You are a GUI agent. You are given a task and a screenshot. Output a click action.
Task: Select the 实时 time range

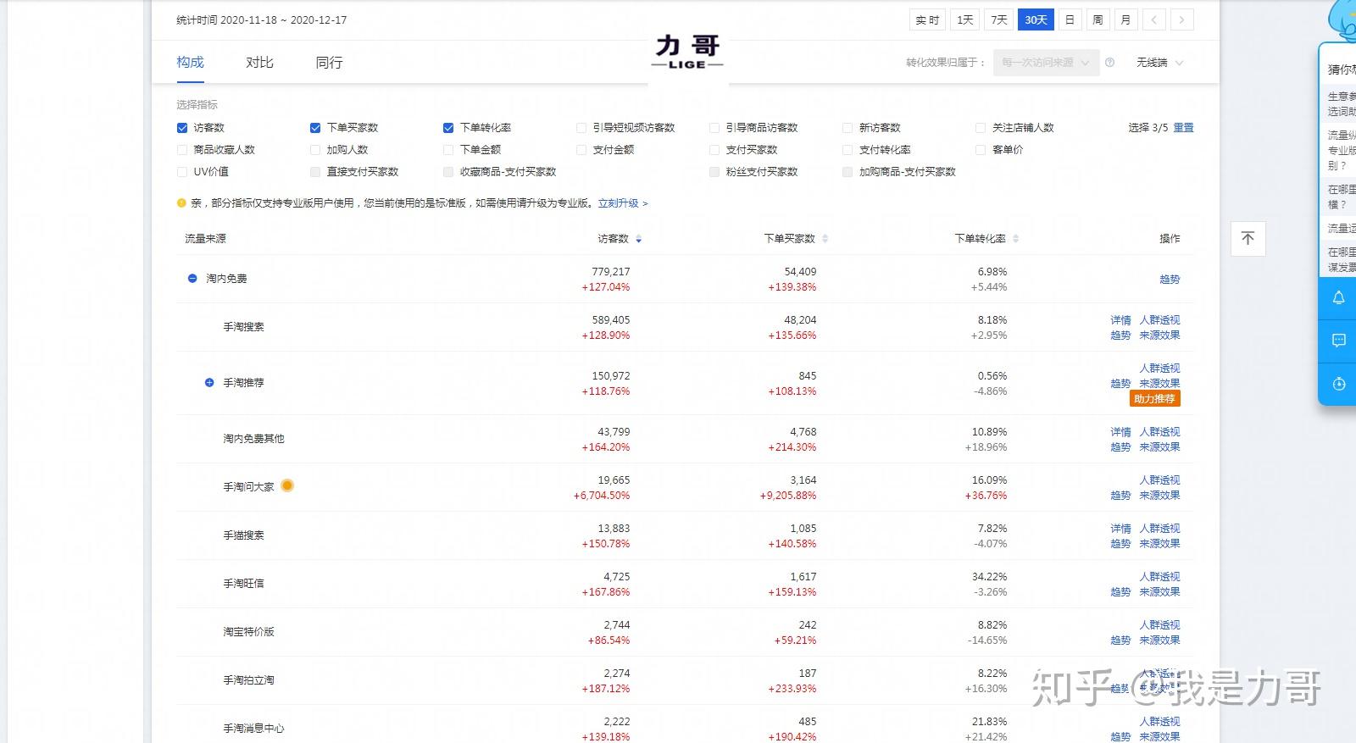pos(927,19)
